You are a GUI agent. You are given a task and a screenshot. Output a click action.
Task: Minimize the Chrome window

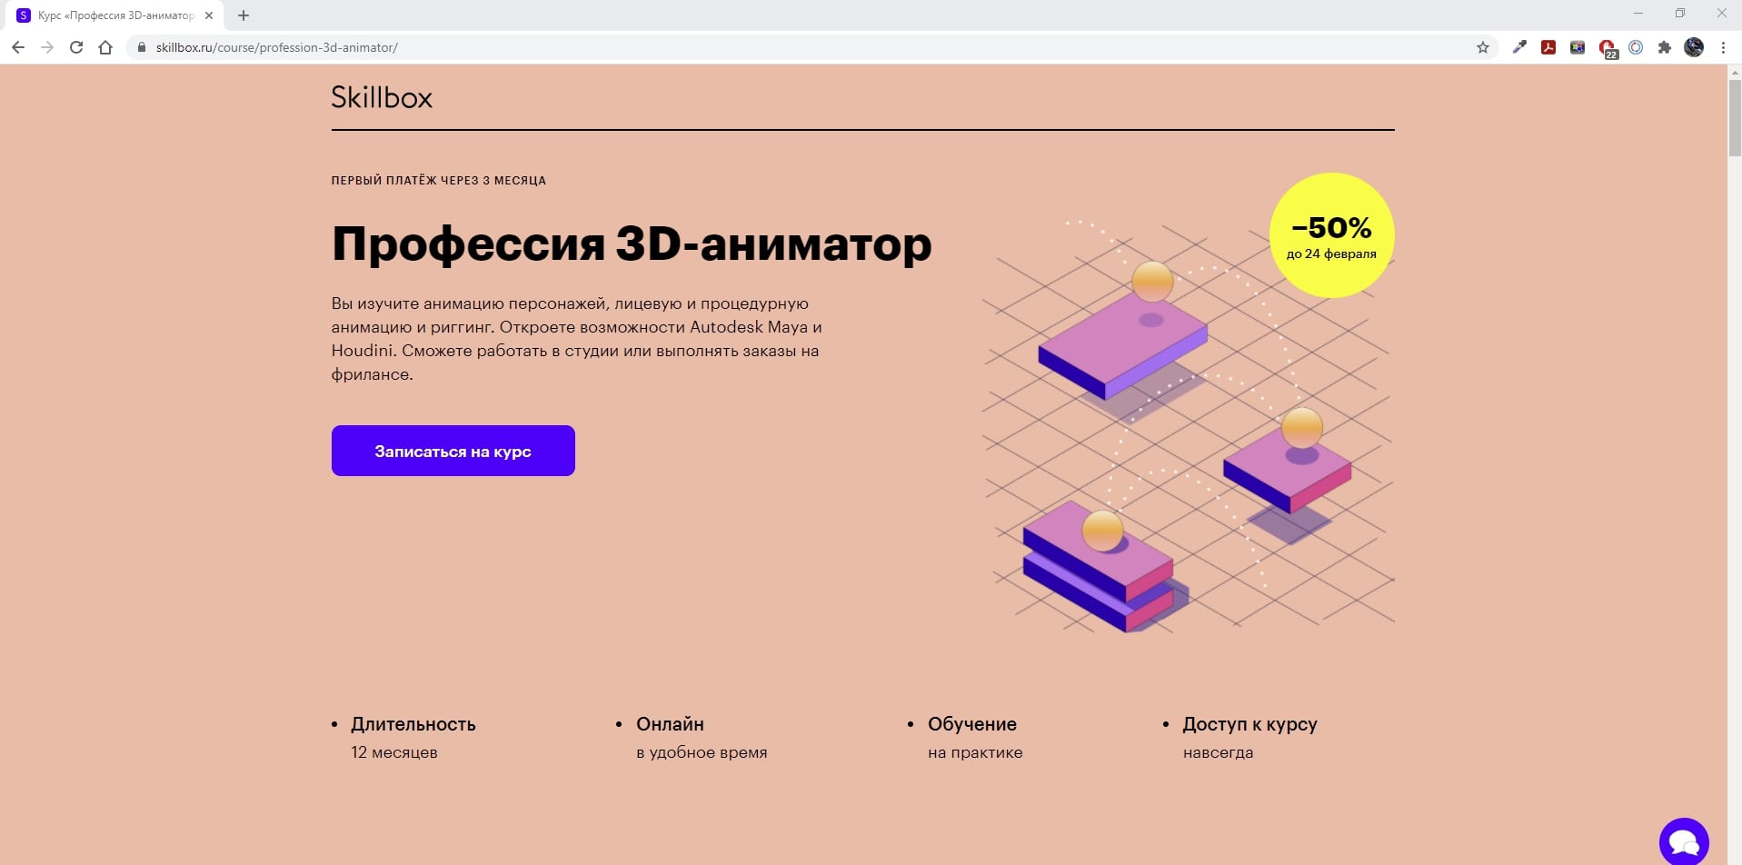coord(1638,14)
